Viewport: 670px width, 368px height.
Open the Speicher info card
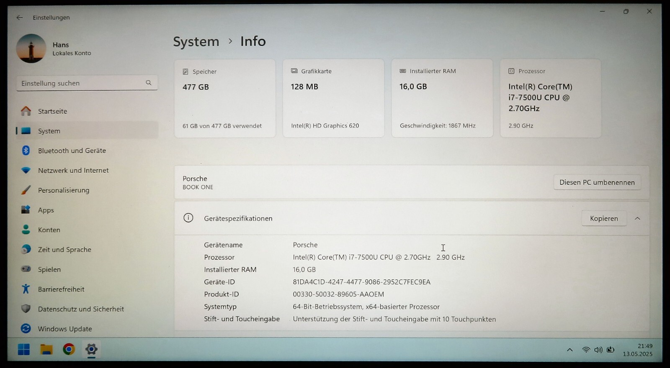[225, 98]
